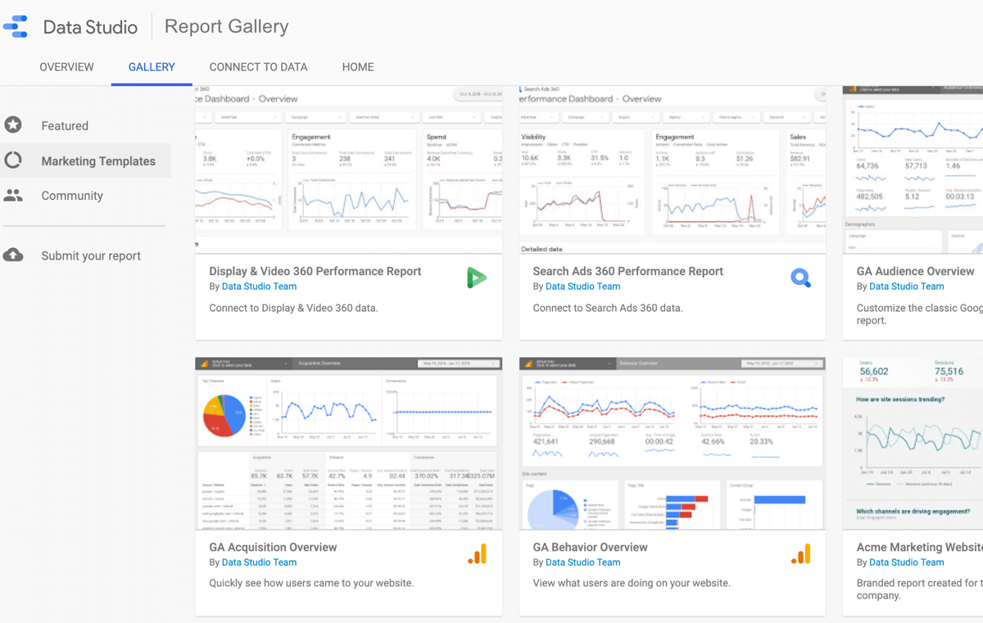
Task: Click 'Connect to Display & Video 360 data.' description
Action: [293, 309]
